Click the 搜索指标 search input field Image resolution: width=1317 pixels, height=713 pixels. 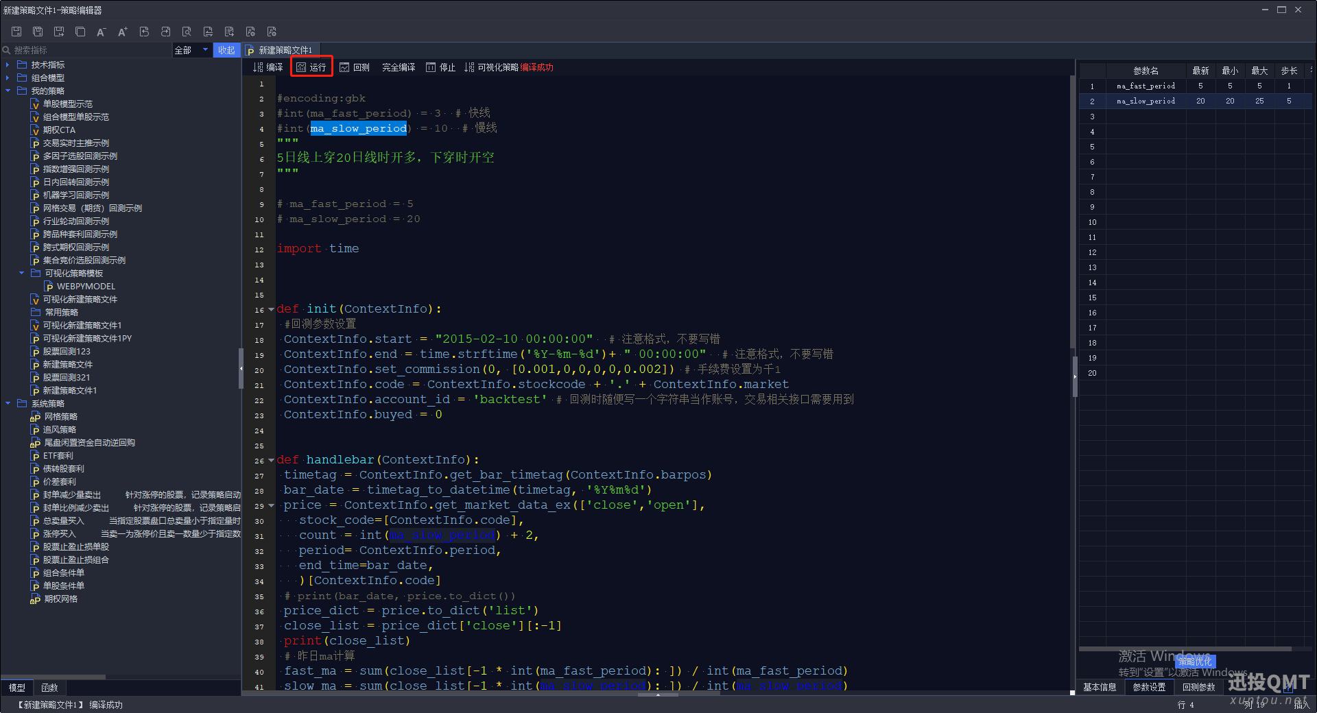tap(86, 50)
